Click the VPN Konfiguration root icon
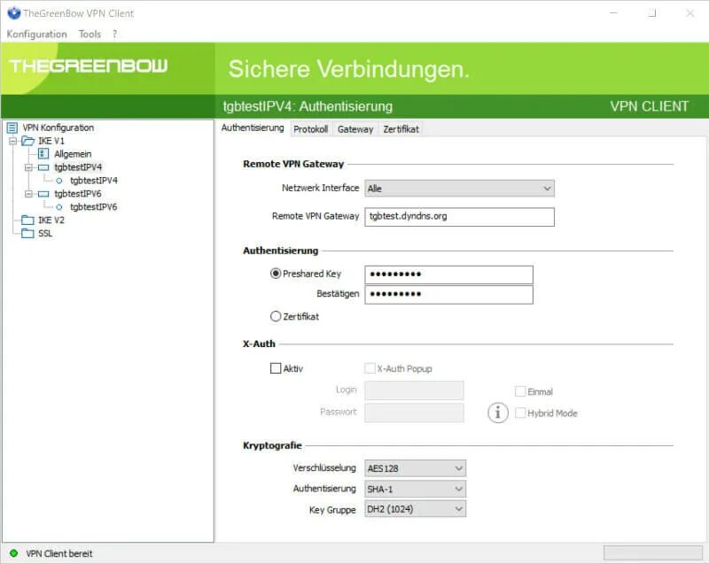The image size is (709, 564). [12, 127]
